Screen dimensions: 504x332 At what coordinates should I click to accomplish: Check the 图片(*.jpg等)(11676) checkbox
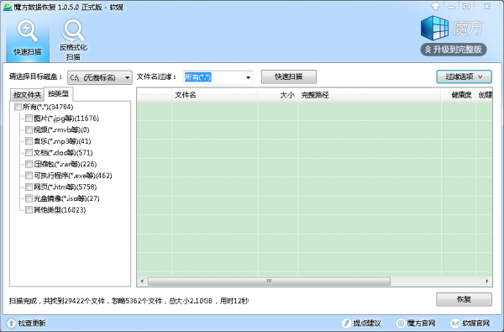pyautogui.click(x=29, y=118)
